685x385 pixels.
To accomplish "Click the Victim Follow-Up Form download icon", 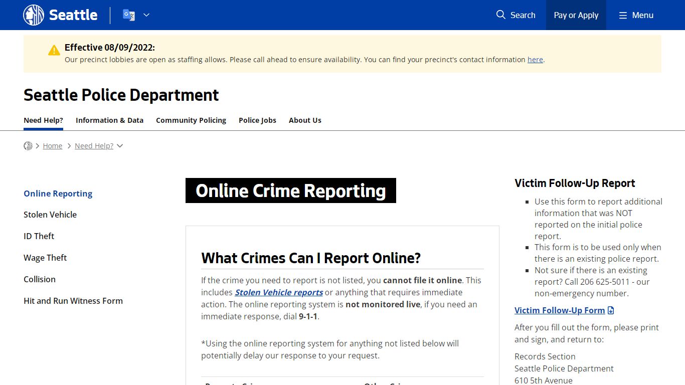I will [x=611, y=311].
